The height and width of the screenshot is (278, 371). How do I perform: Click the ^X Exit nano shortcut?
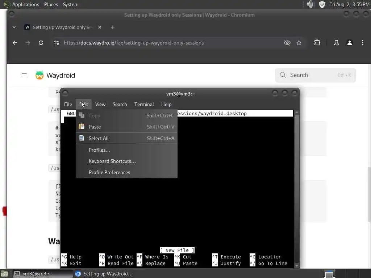pyautogui.click(x=71, y=264)
